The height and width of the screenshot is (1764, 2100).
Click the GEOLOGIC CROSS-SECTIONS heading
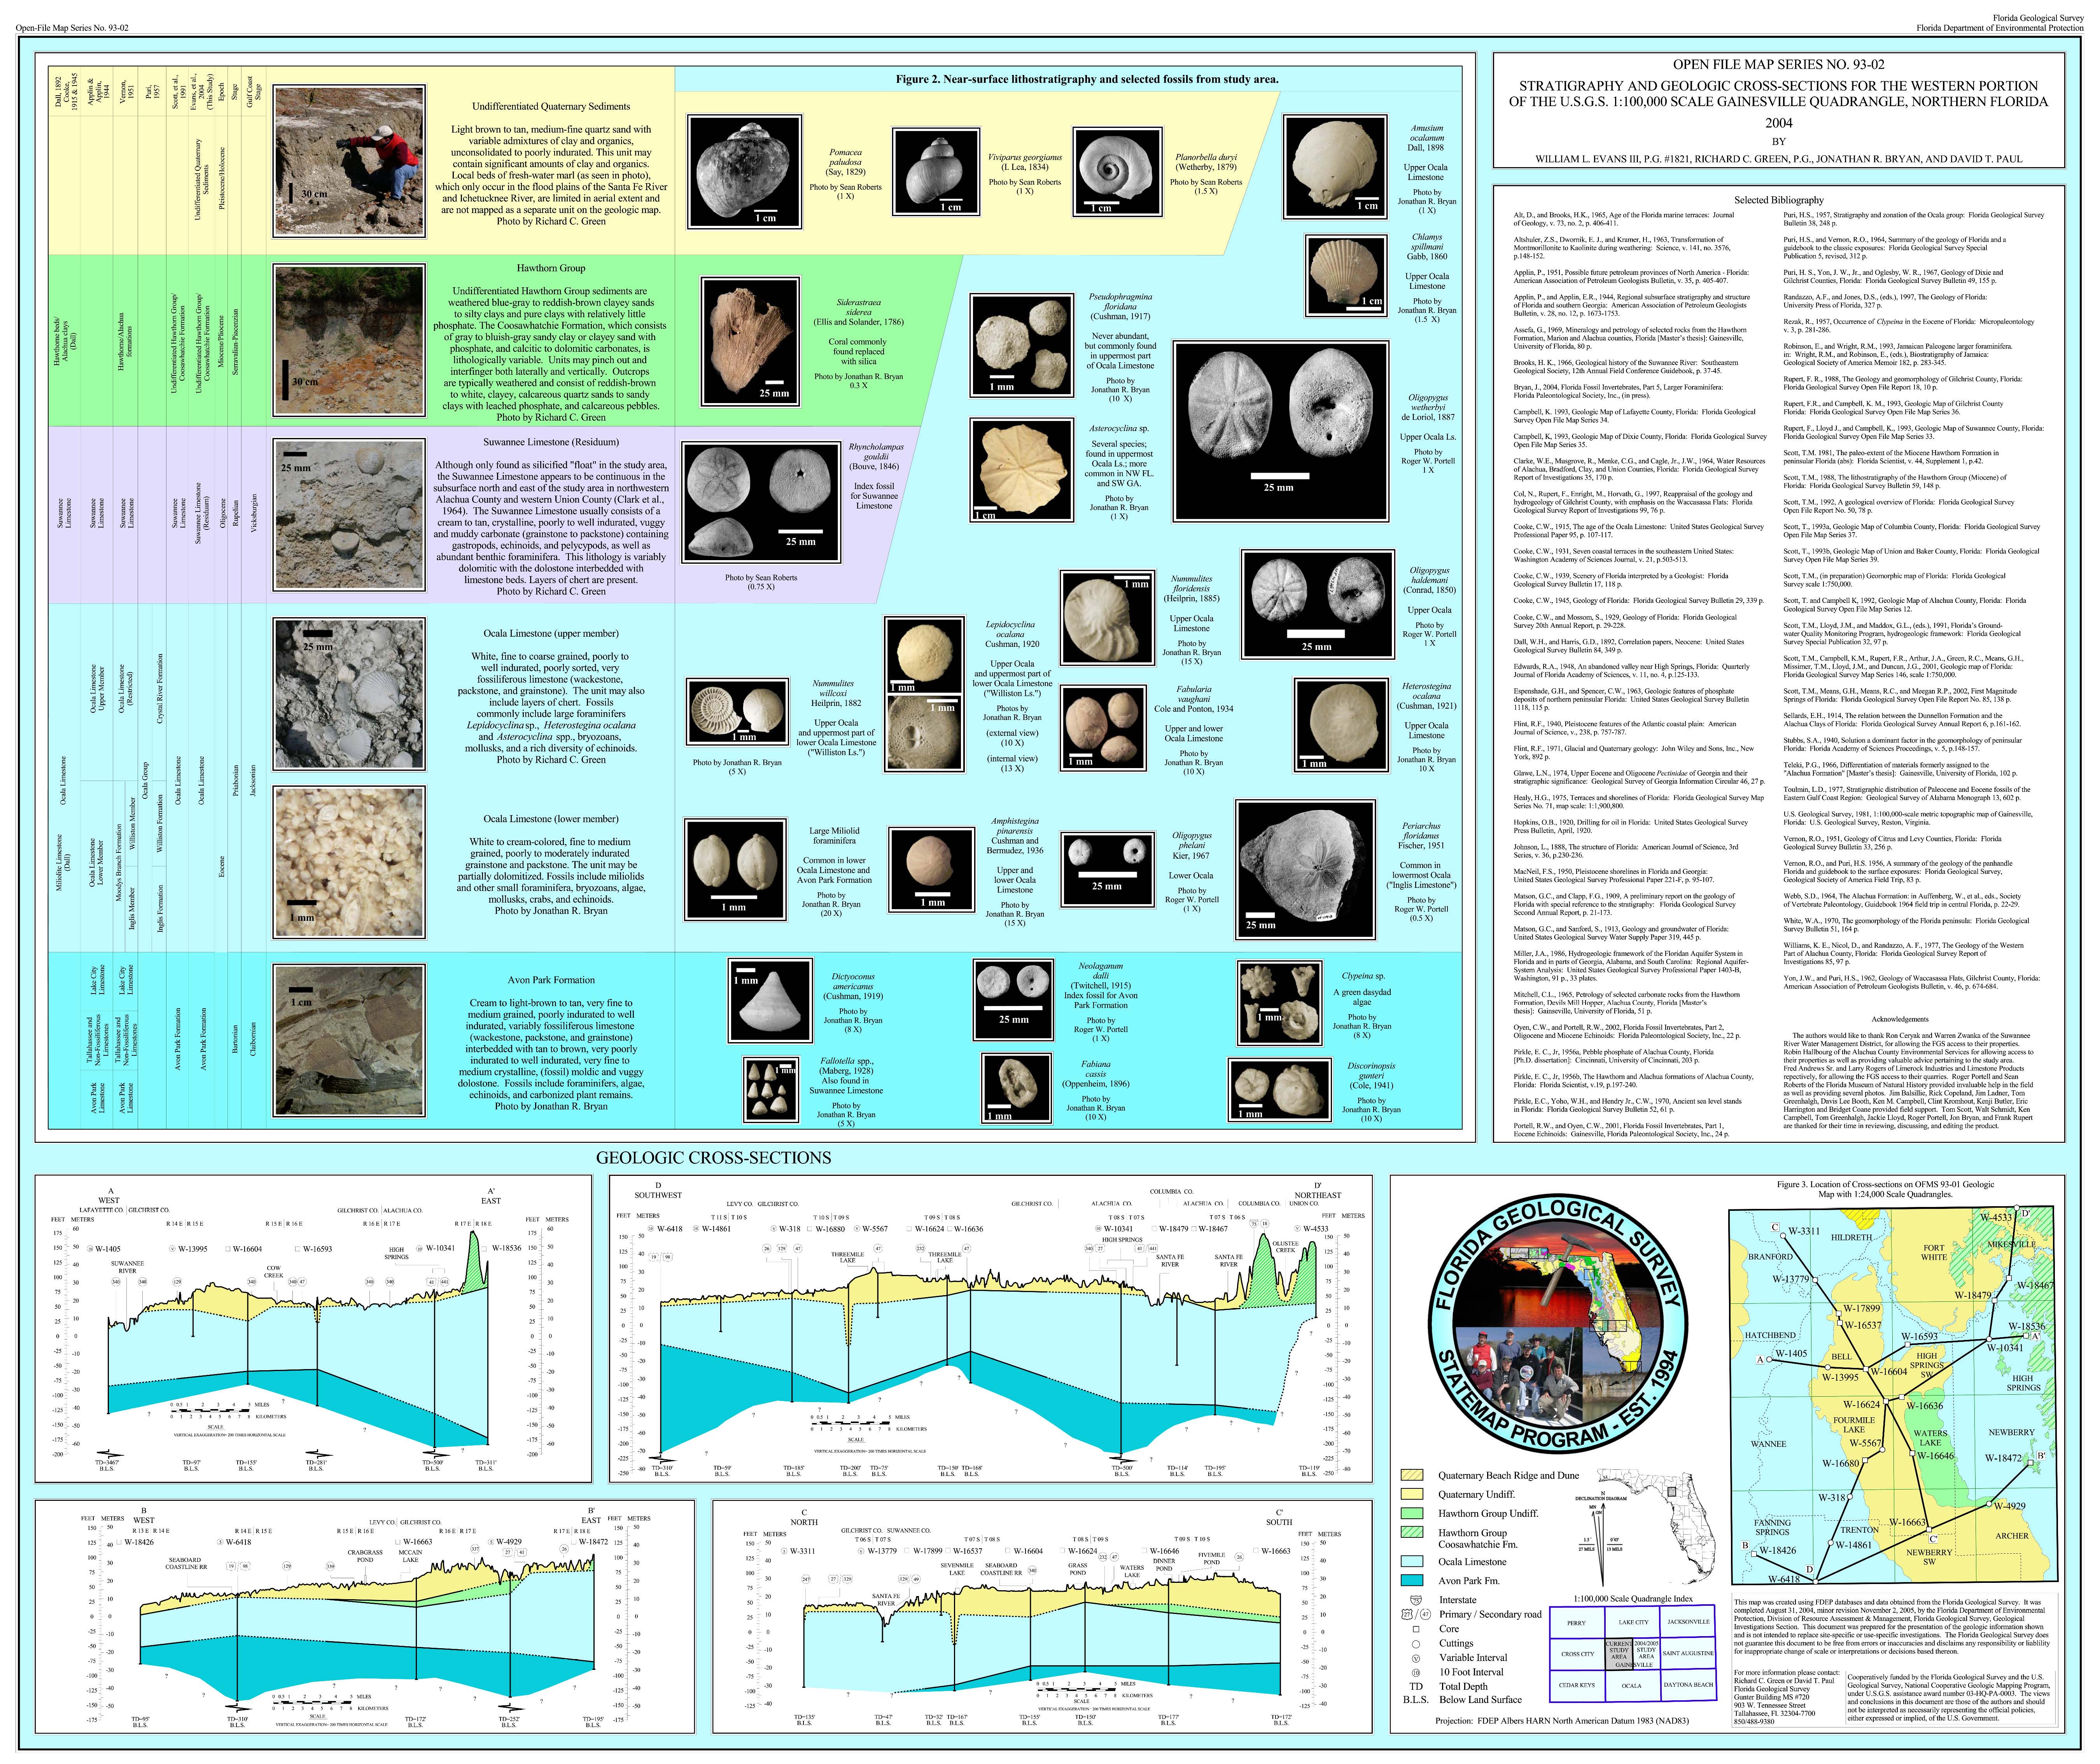[x=713, y=1158]
